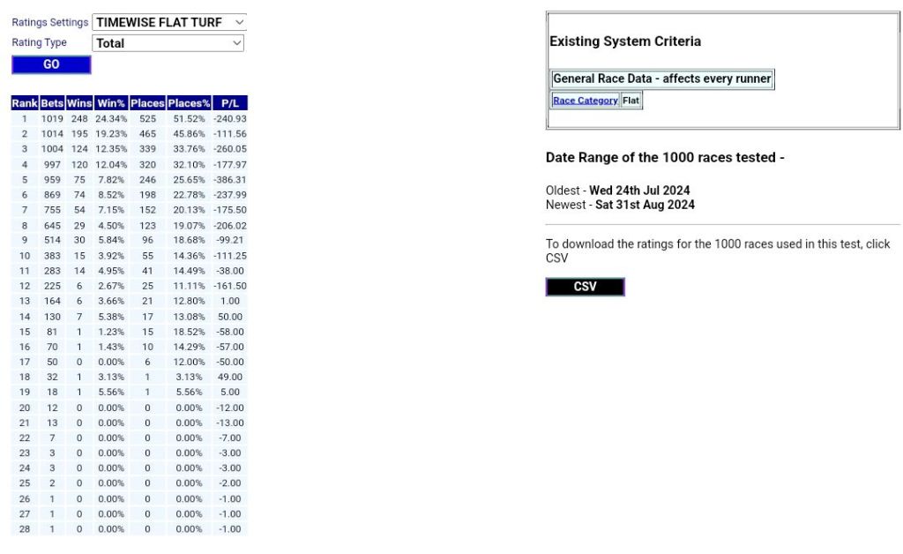Click the oldest date Wed 24th Jul 2024
The width and height of the screenshot is (903, 554).
pyautogui.click(x=639, y=191)
